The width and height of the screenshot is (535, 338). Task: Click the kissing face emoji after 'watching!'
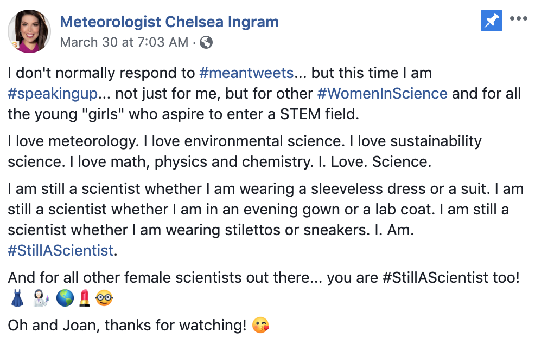[x=262, y=326]
